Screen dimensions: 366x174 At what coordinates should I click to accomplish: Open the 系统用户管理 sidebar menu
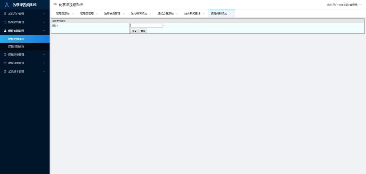[25, 14]
